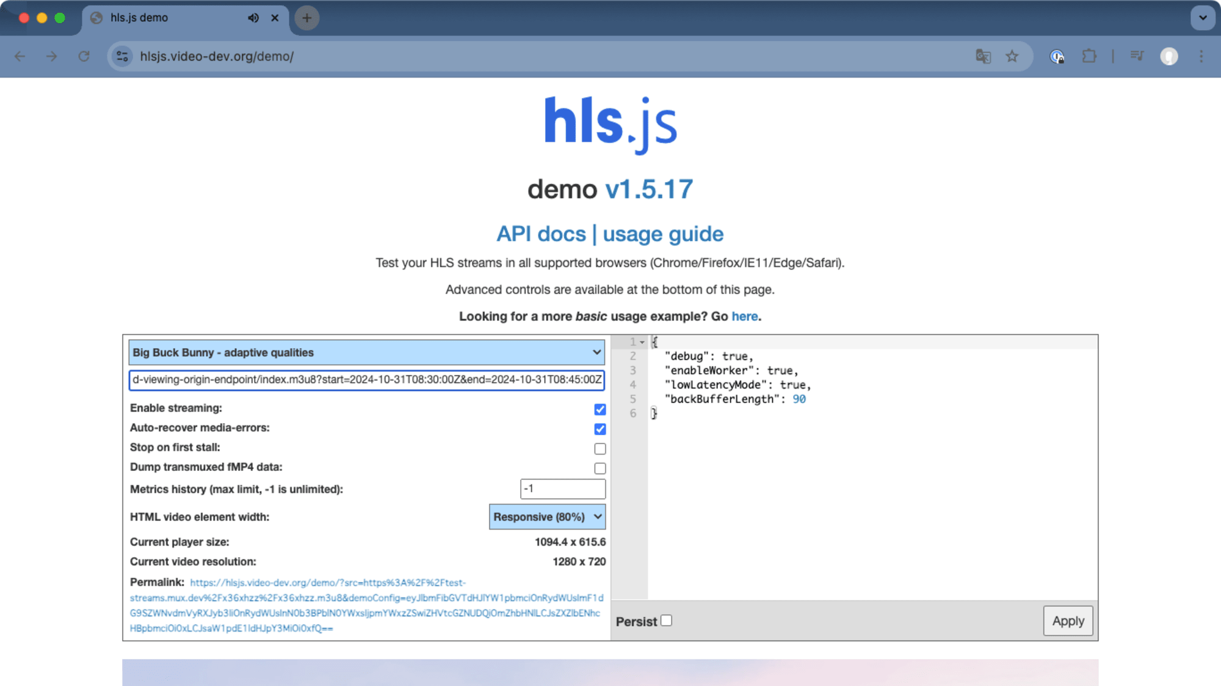Click the stream URL input field
1221x686 pixels.
(x=367, y=379)
